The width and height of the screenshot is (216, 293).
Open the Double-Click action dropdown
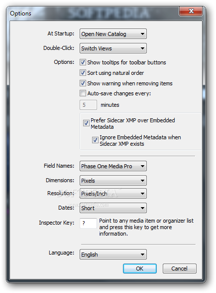(113, 48)
